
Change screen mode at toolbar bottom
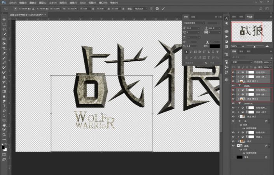[4, 159]
